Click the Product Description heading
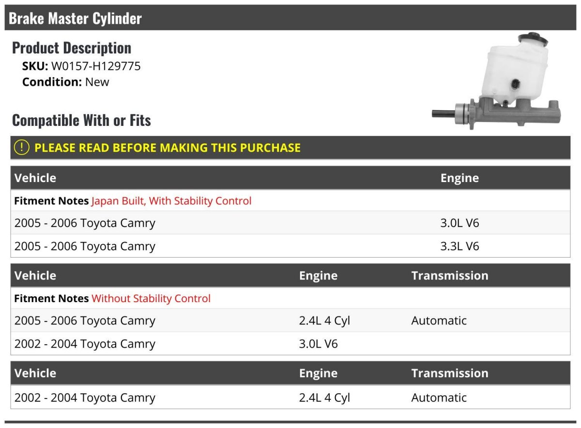Viewport: 581px width, 428px height. pos(72,48)
